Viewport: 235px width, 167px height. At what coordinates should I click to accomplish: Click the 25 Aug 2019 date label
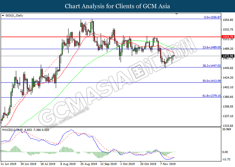point(89,164)
